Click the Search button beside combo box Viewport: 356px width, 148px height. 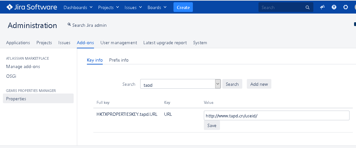[232, 84]
